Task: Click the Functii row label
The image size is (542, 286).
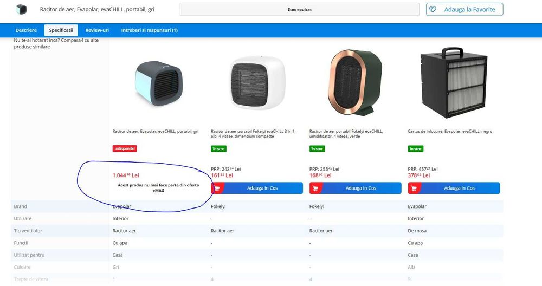Action: [21, 243]
